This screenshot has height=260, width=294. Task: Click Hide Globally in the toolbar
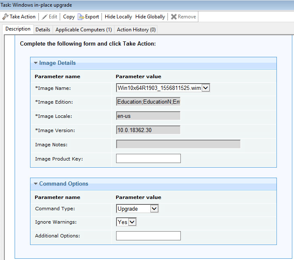click(150, 17)
